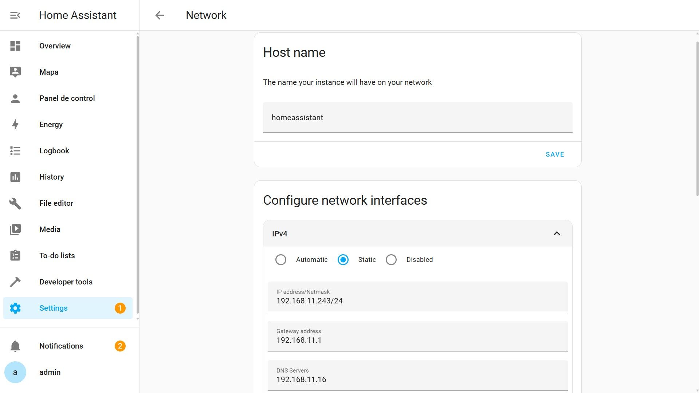Open Developer tools in the sidebar

[68, 282]
